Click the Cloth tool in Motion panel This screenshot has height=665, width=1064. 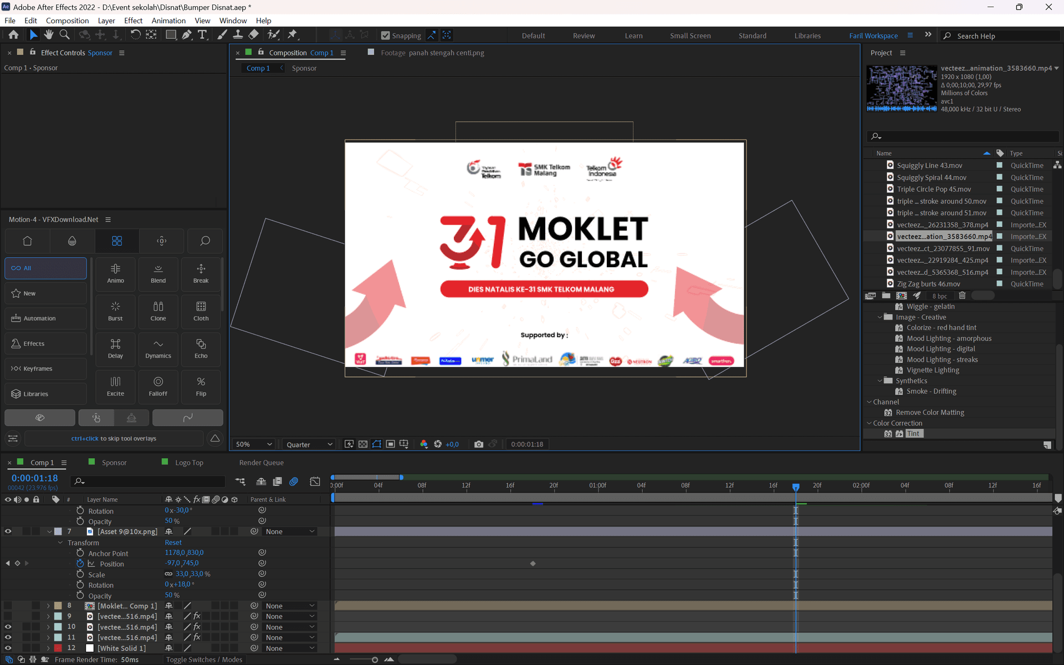point(201,311)
